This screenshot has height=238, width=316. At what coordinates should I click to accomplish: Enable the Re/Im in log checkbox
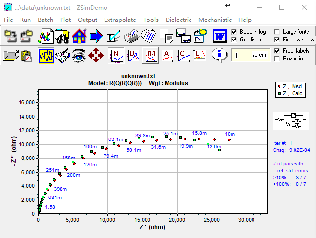(x=277, y=59)
